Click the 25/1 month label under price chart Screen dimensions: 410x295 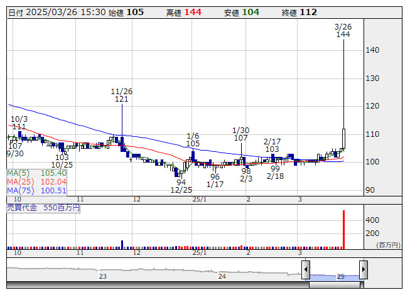200,200
